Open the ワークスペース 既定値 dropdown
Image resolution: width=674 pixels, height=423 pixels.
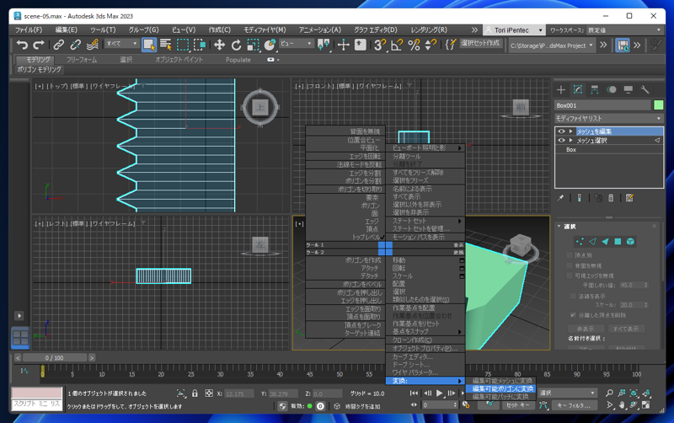click(623, 30)
